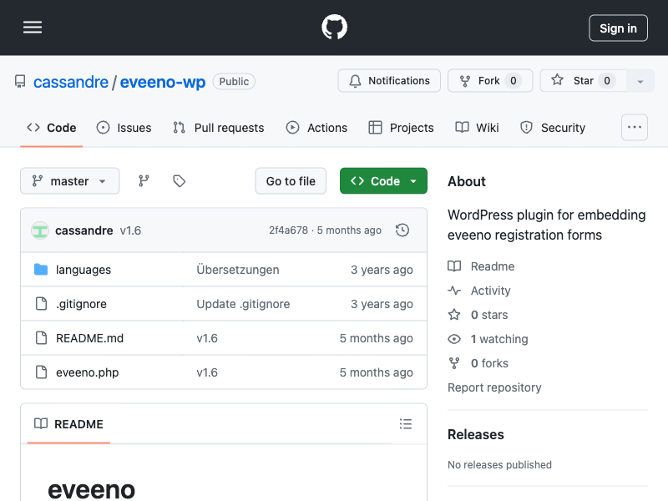Screen dimensions: 668x501
Task: Open the Releases heading link
Action: coord(475,434)
